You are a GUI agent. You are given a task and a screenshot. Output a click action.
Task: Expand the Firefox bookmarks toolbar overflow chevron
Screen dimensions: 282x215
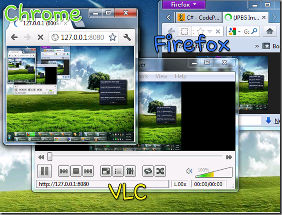[257, 46]
